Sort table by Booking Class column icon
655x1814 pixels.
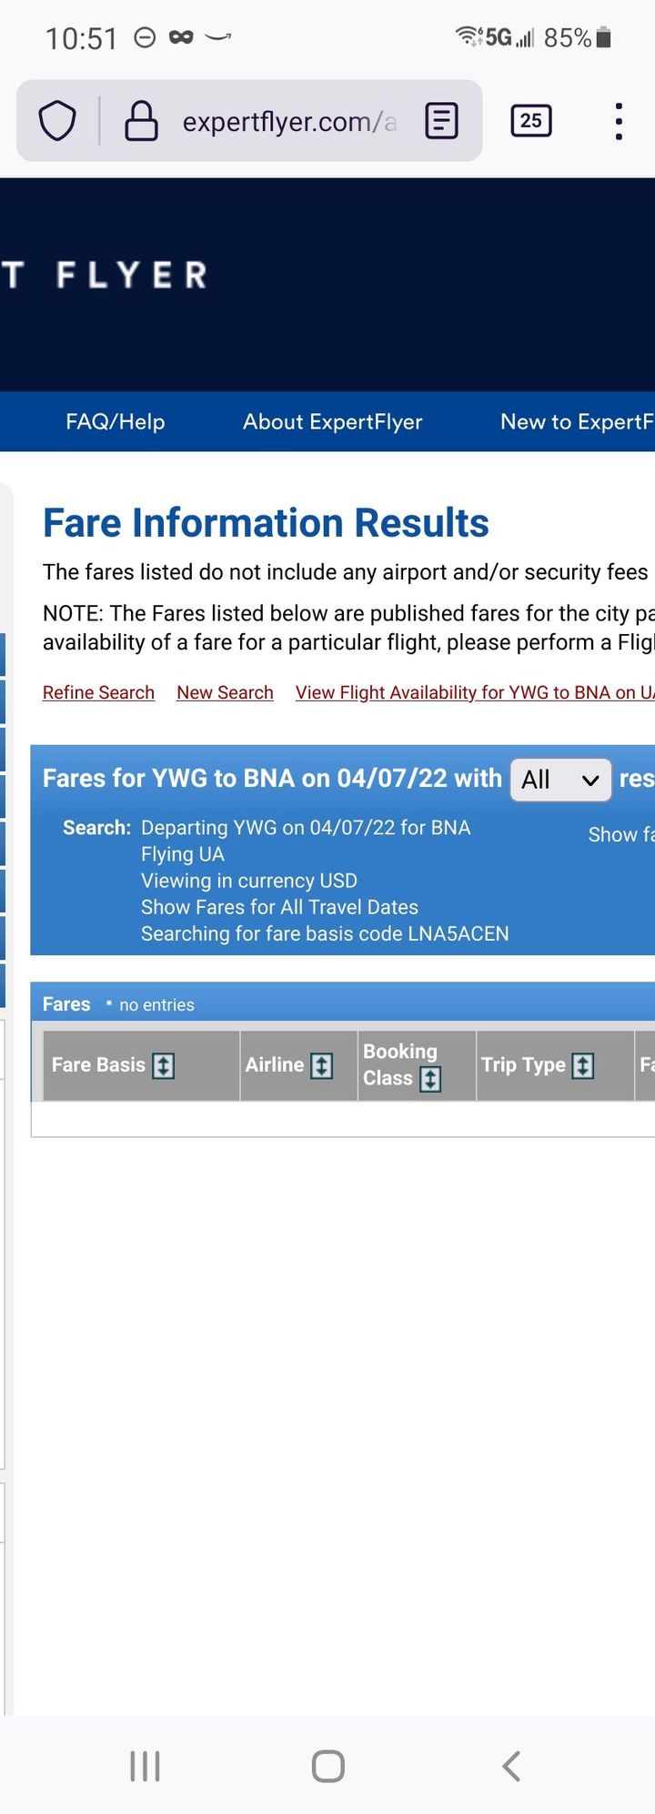[430, 1079]
